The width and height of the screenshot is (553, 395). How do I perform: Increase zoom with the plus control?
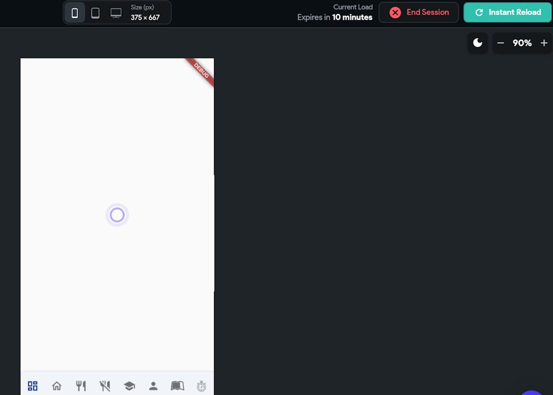(544, 43)
